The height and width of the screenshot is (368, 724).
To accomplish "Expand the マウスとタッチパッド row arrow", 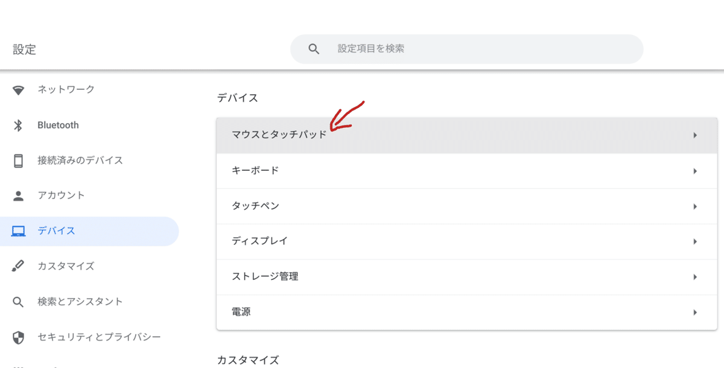I will [695, 135].
